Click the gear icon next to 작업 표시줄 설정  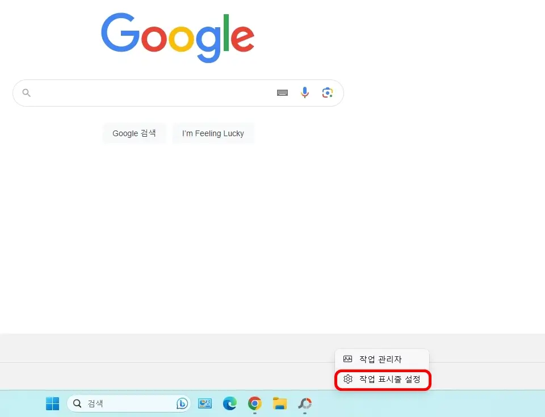(x=347, y=380)
